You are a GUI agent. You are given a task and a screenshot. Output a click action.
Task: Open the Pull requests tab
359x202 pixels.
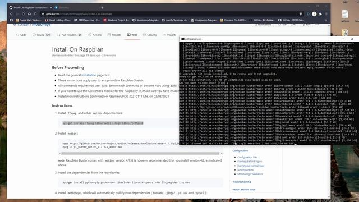[70, 35]
